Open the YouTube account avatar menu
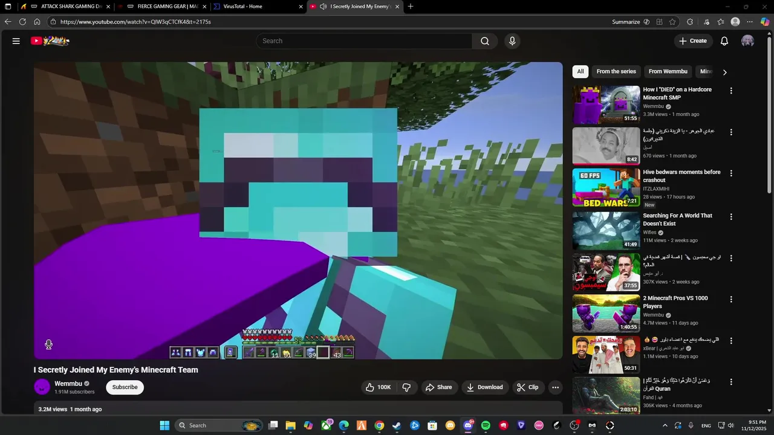Image resolution: width=774 pixels, height=435 pixels. coord(748,41)
